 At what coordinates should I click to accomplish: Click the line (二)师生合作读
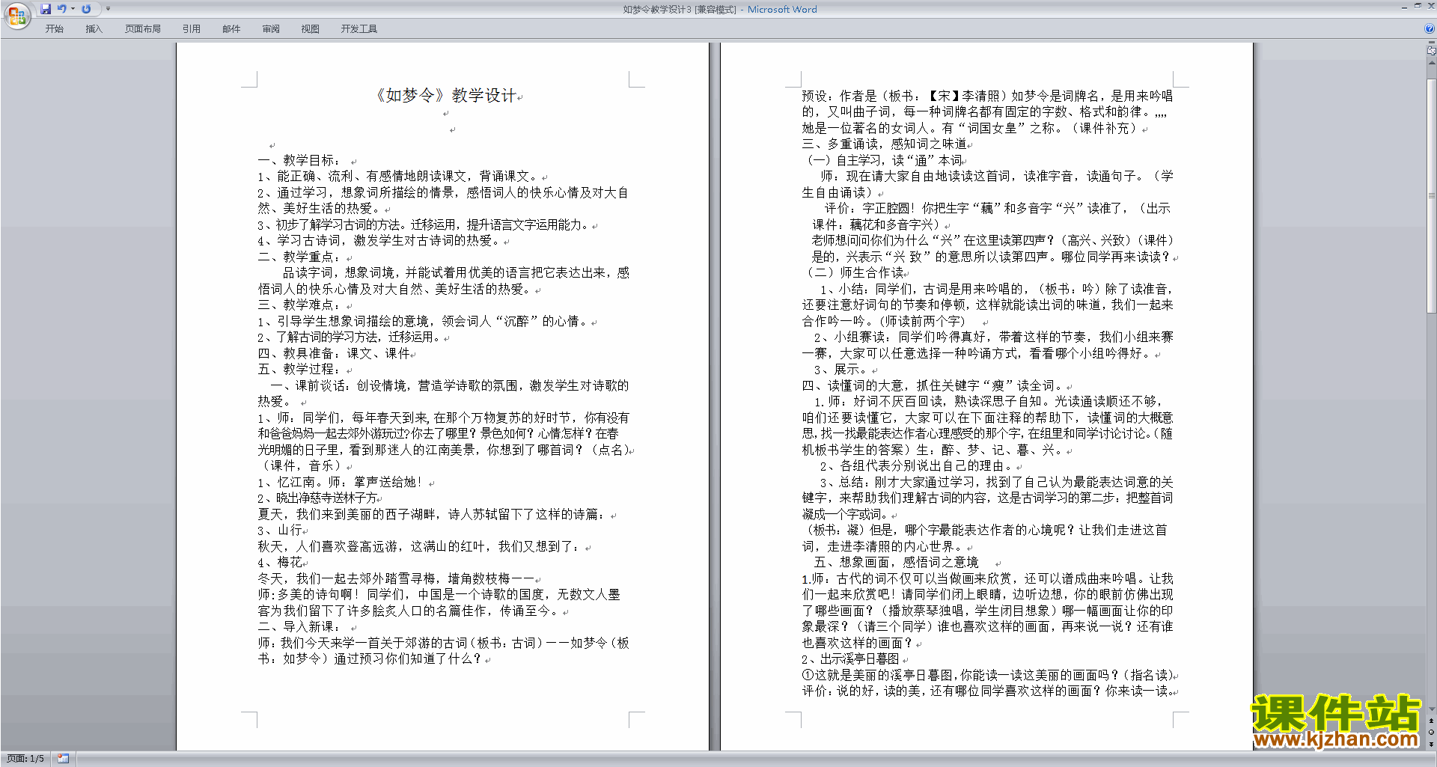[855, 272]
